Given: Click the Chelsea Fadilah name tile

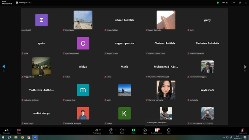Looking at the screenshot, I should [x=166, y=43].
